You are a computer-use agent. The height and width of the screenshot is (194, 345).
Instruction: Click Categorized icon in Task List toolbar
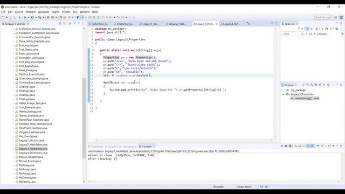(x=307, y=29)
